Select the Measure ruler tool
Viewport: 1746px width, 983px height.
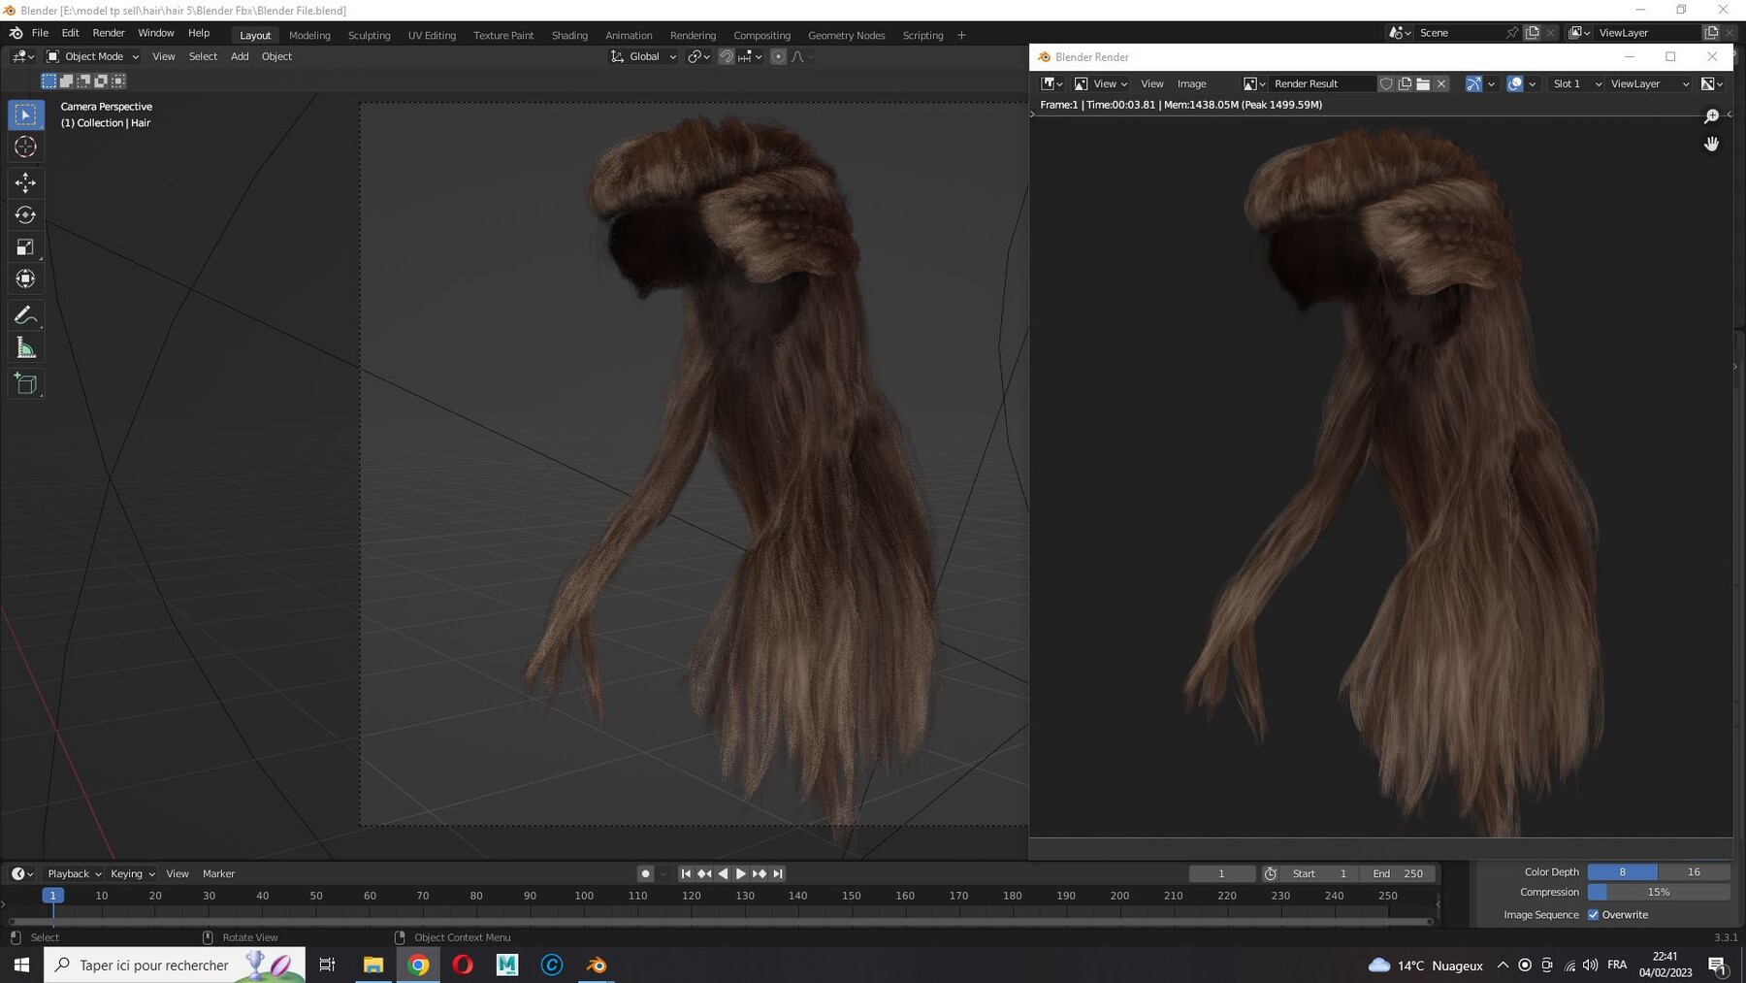[26, 348]
